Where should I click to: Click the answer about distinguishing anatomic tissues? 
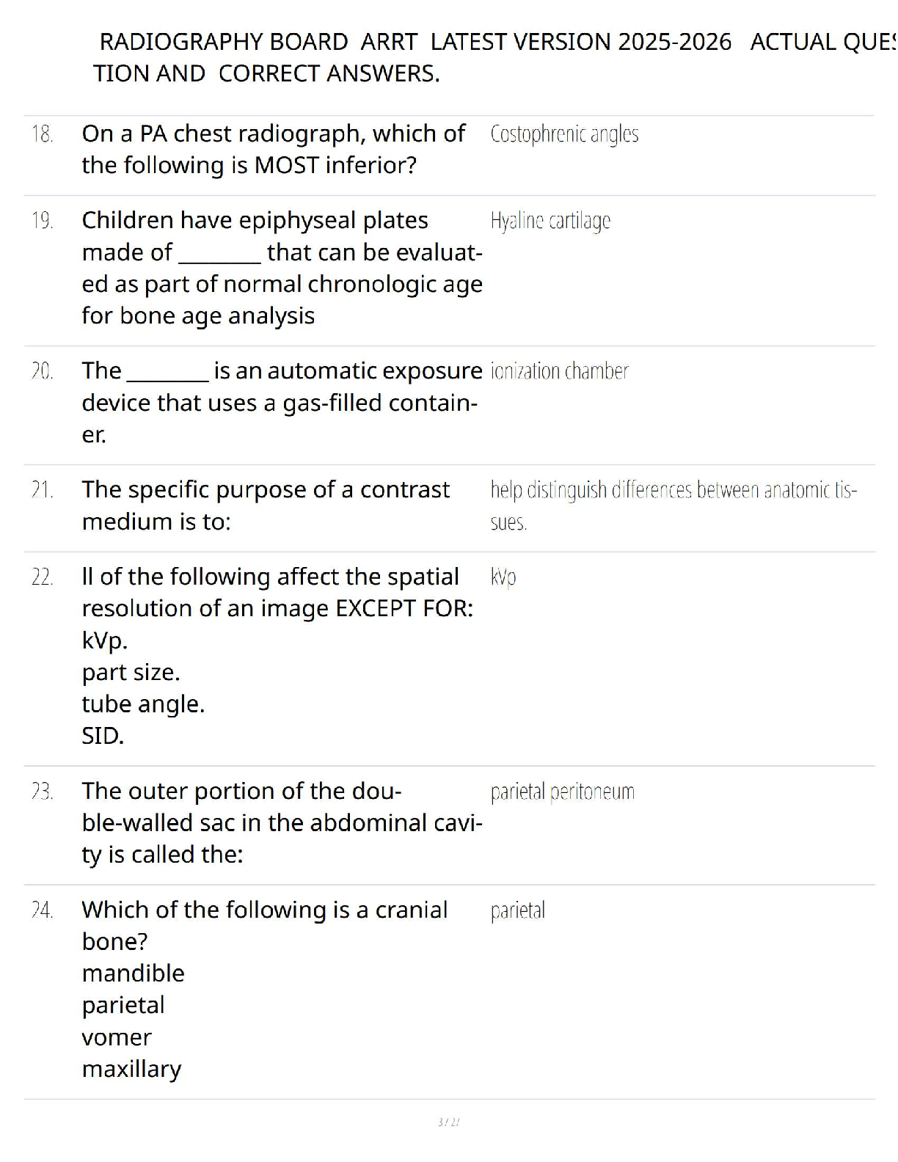click(x=673, y=505)
